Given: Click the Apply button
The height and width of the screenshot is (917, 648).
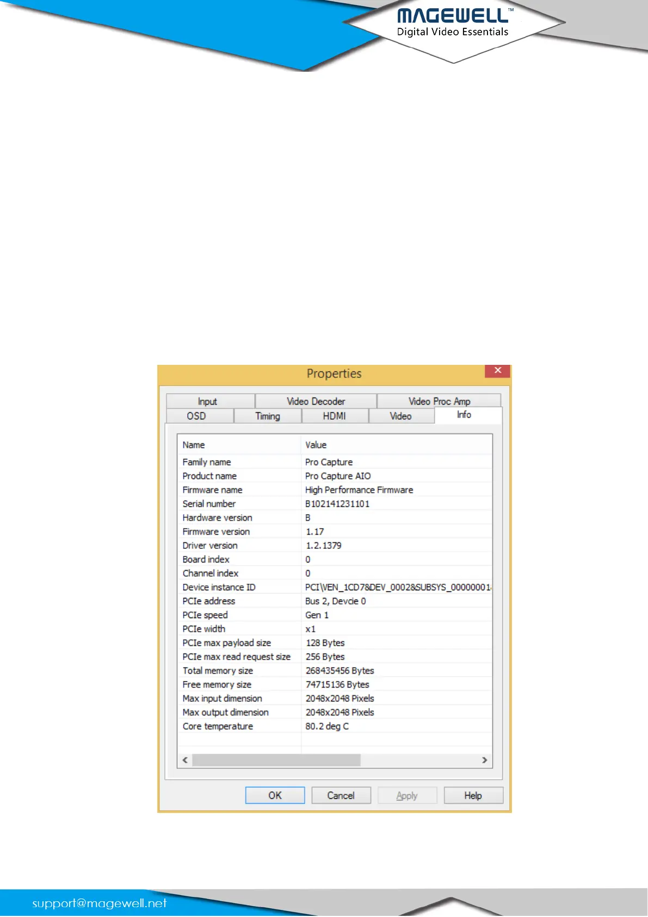Looking at the screenshot, I should (x=407, y=796).
